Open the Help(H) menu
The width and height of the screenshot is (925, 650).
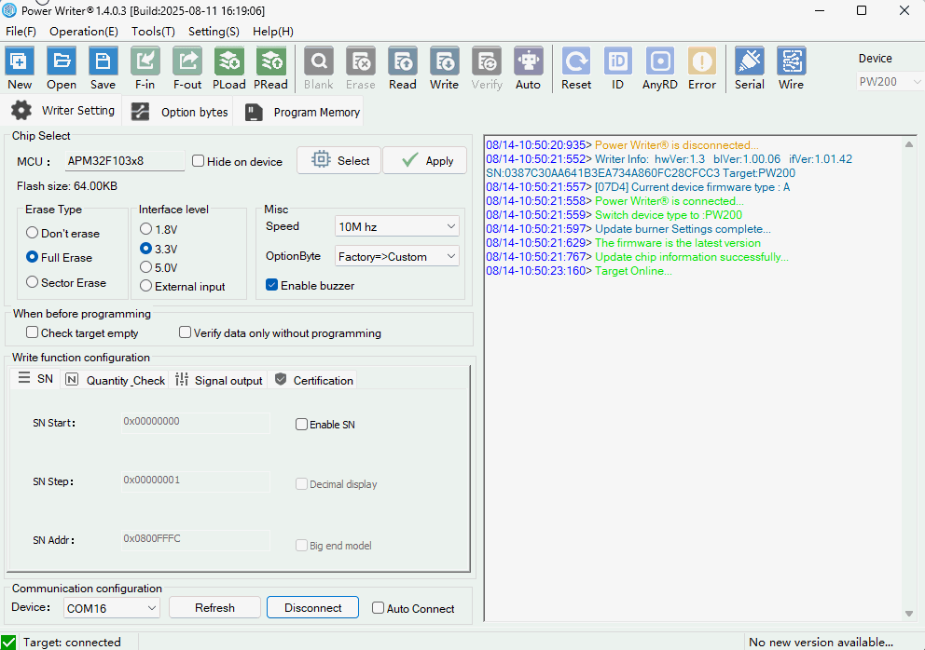[x=273, y=32]
